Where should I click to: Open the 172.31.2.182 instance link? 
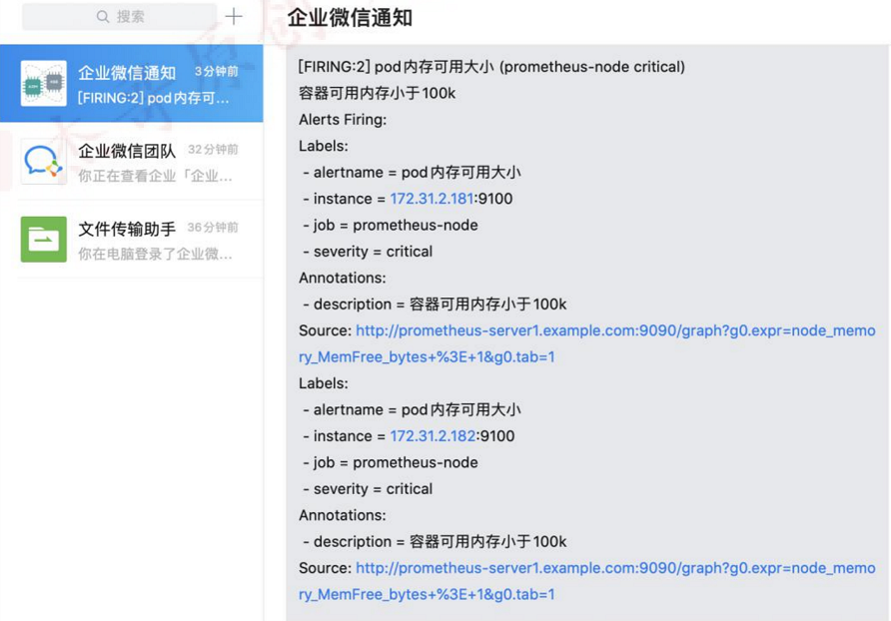tap(432, 436)
